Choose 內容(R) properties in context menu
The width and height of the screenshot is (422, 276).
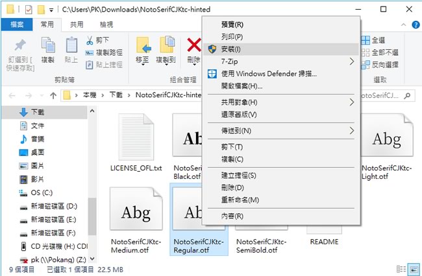point(281,216)
